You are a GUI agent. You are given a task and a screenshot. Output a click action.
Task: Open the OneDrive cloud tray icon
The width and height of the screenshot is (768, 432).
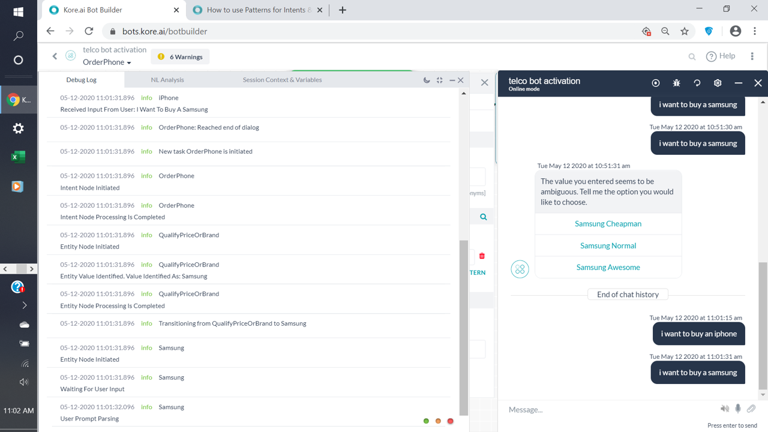(25, 325)
